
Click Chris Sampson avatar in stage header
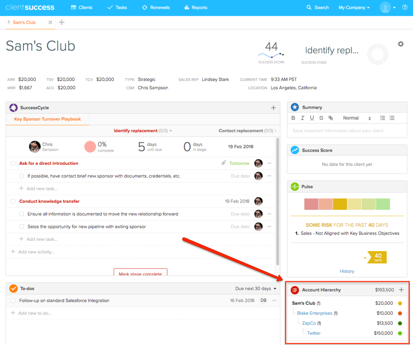pyautogui.click(x=35, y=147)
